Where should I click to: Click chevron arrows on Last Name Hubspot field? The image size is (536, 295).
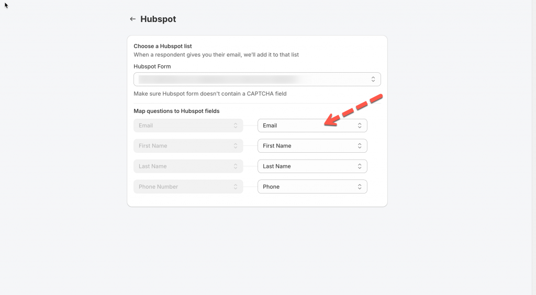tap(360, 166)
